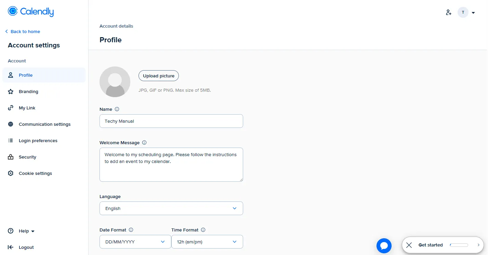The width and height of the screenshot is (488, 255).
Task: Open Communication settings globe icon
Action: coord(11,124)
